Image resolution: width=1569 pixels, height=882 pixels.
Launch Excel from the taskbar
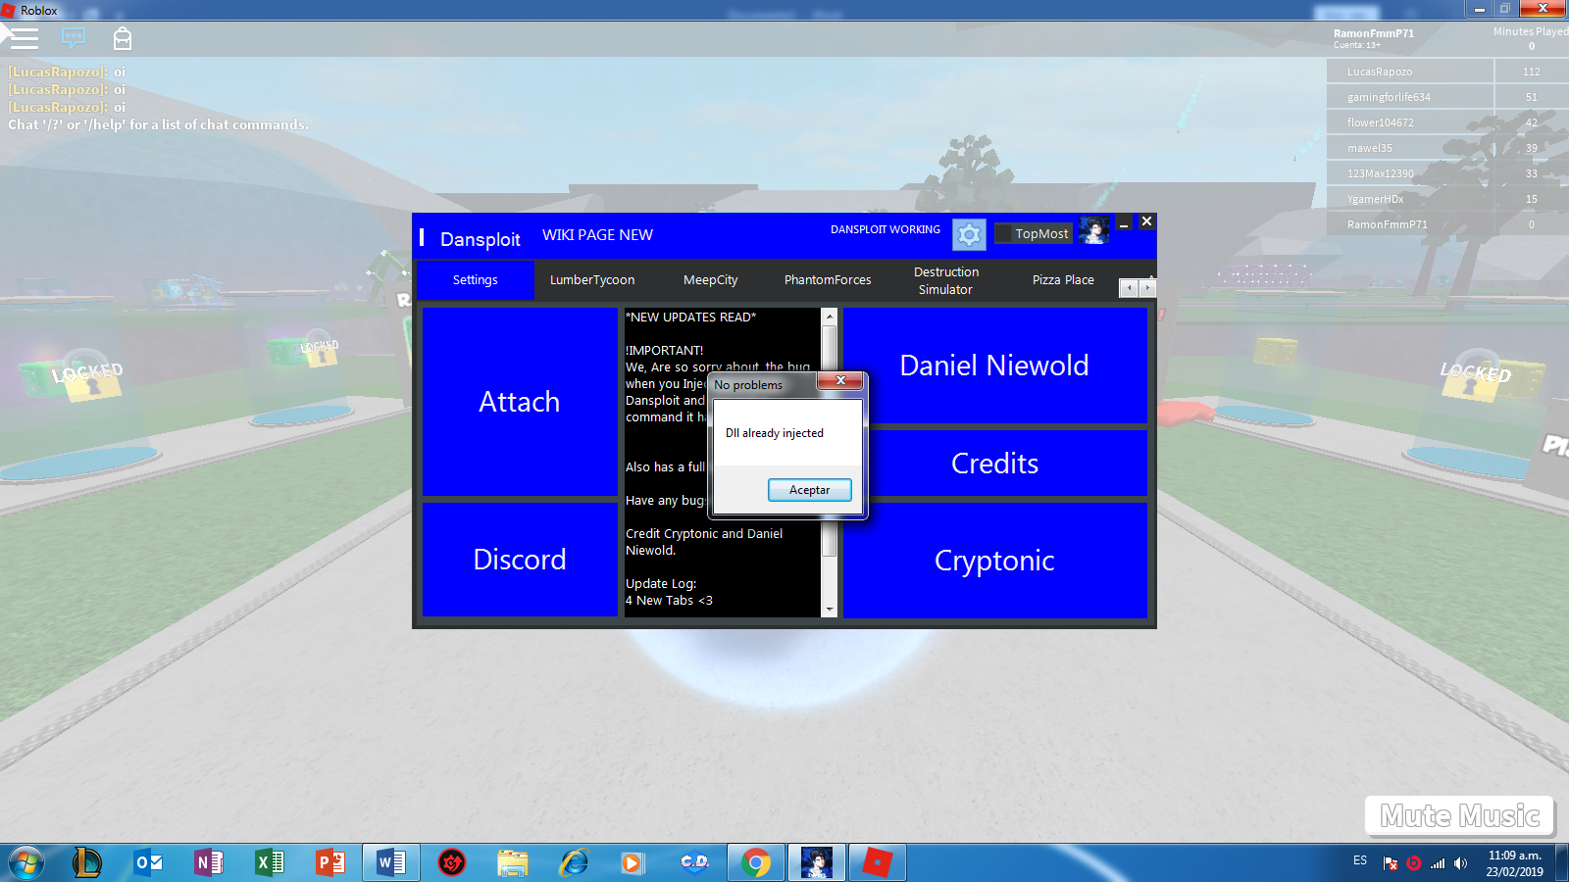point(270,862)
